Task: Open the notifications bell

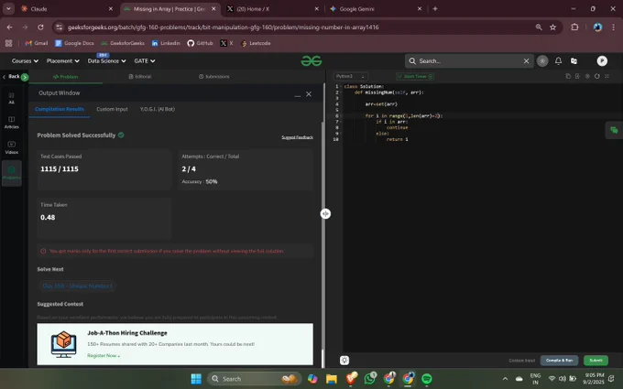Action: 558,60
